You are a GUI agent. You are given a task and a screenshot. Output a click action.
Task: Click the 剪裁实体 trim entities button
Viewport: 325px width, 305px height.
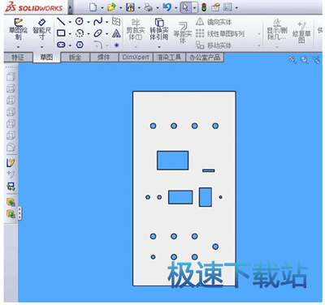pos(136,30)
